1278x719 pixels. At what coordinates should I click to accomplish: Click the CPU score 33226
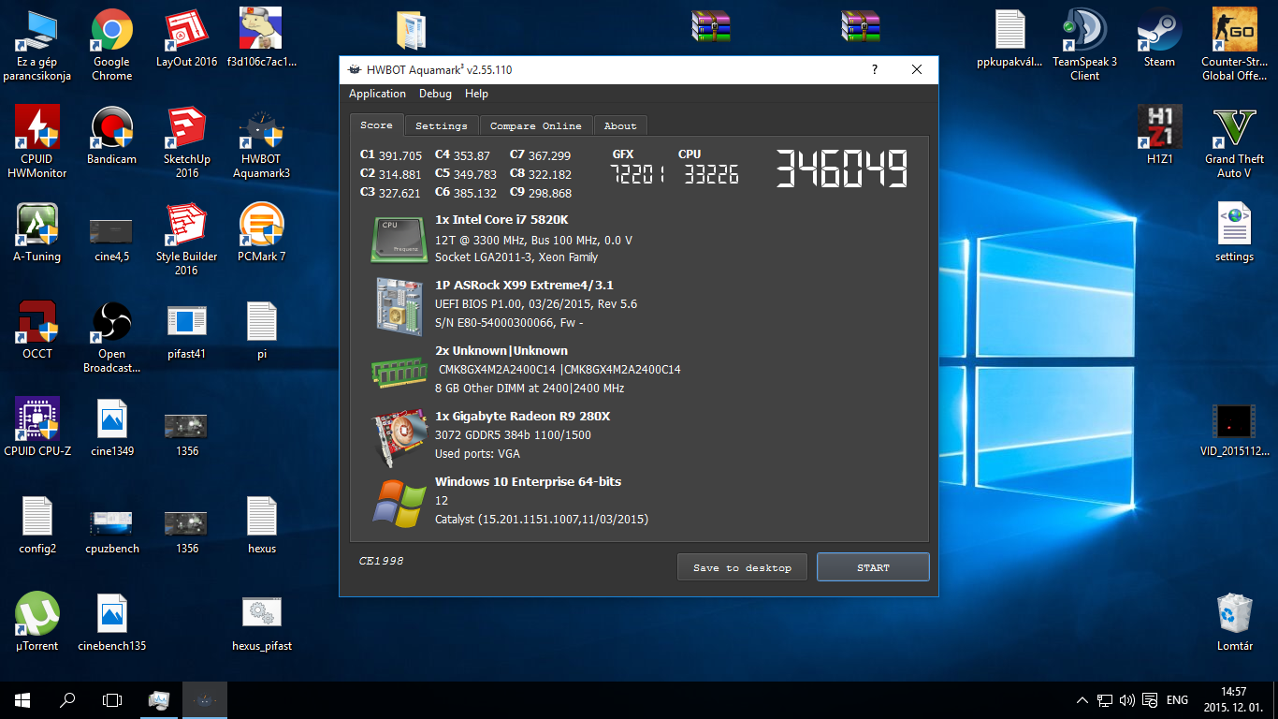(x=711, y=174)
